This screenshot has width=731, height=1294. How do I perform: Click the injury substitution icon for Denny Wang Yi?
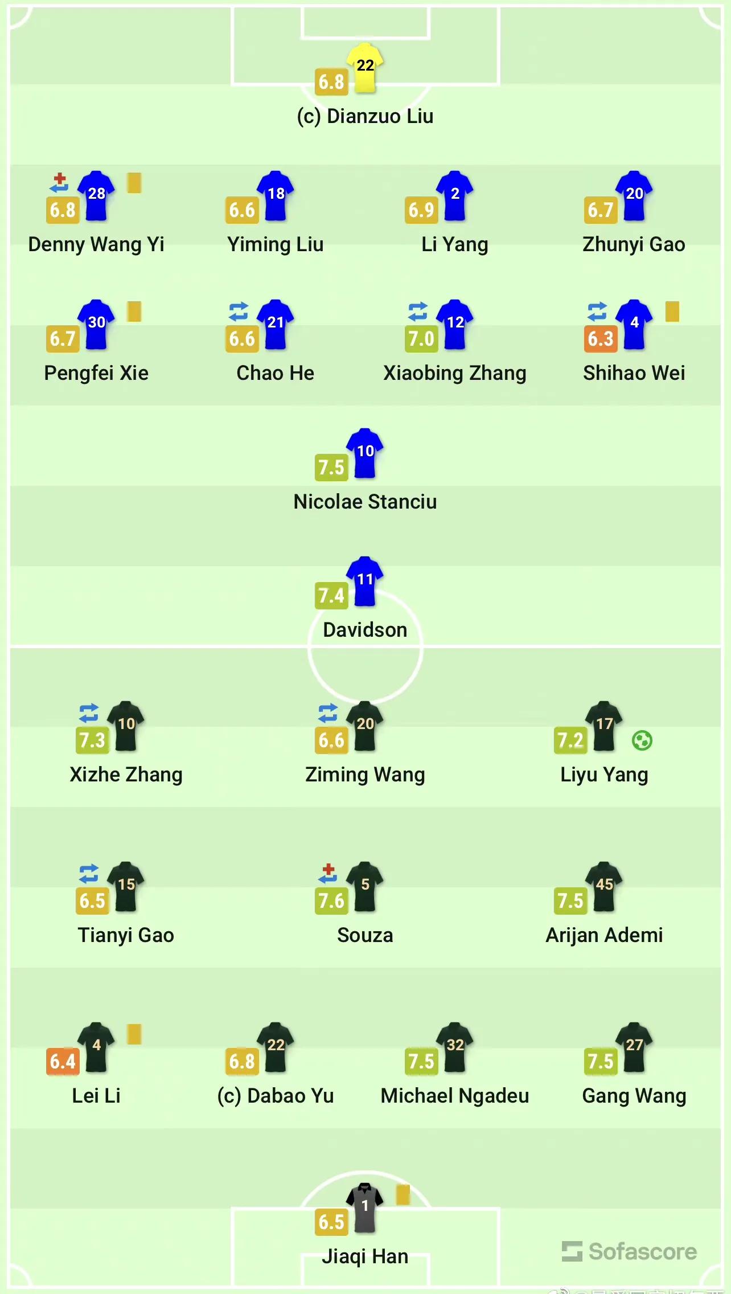(59, 182)
